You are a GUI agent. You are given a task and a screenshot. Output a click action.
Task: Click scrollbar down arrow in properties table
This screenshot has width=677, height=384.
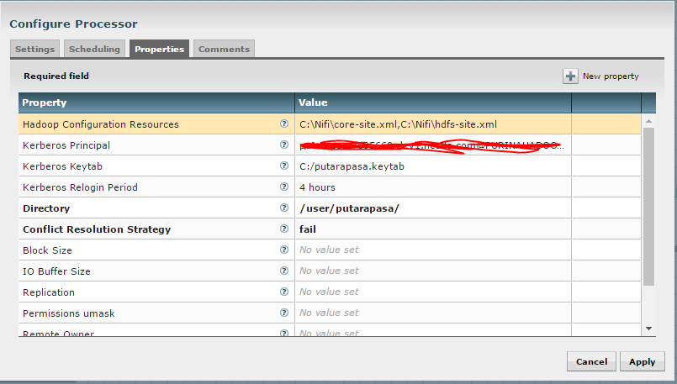pyautogui.click(x=648, y=329)
